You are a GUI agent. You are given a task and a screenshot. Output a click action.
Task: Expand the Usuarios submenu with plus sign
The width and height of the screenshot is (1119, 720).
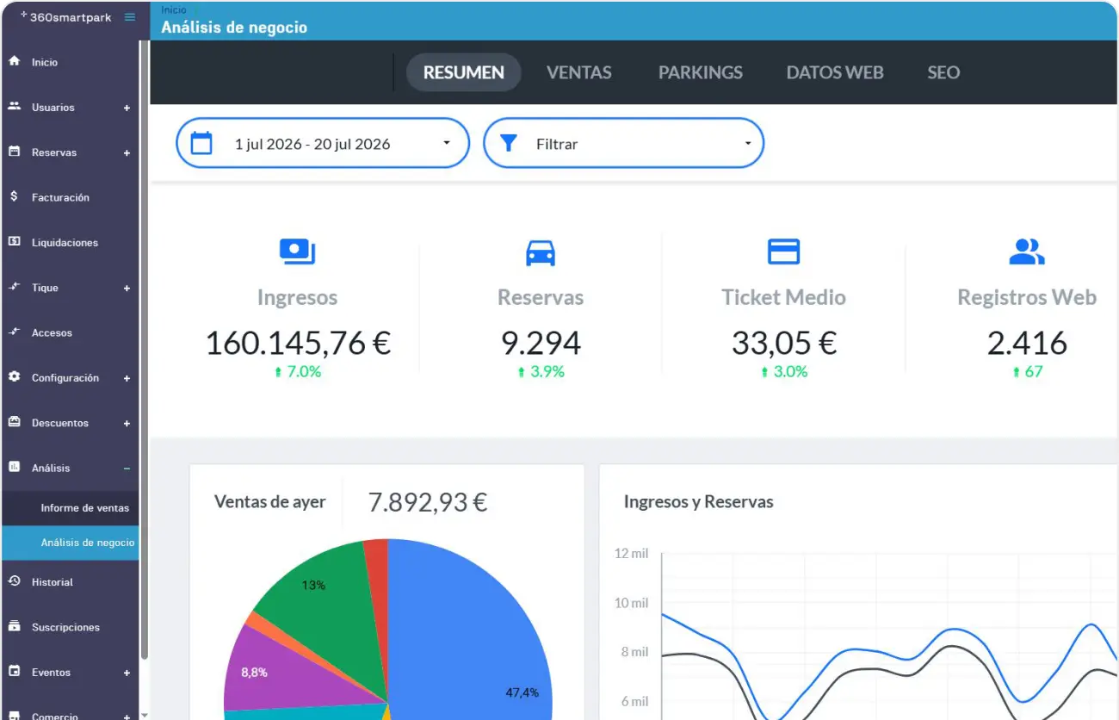[x=127, y=108]
